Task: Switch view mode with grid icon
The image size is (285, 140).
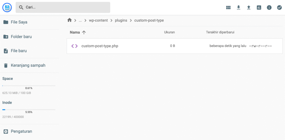Action: [228, 7]
